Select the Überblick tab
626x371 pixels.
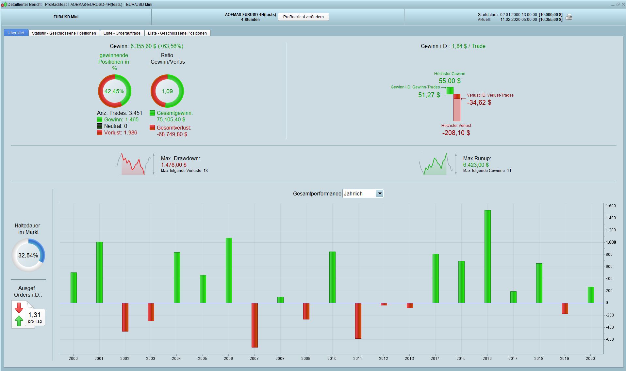[16, 33]
